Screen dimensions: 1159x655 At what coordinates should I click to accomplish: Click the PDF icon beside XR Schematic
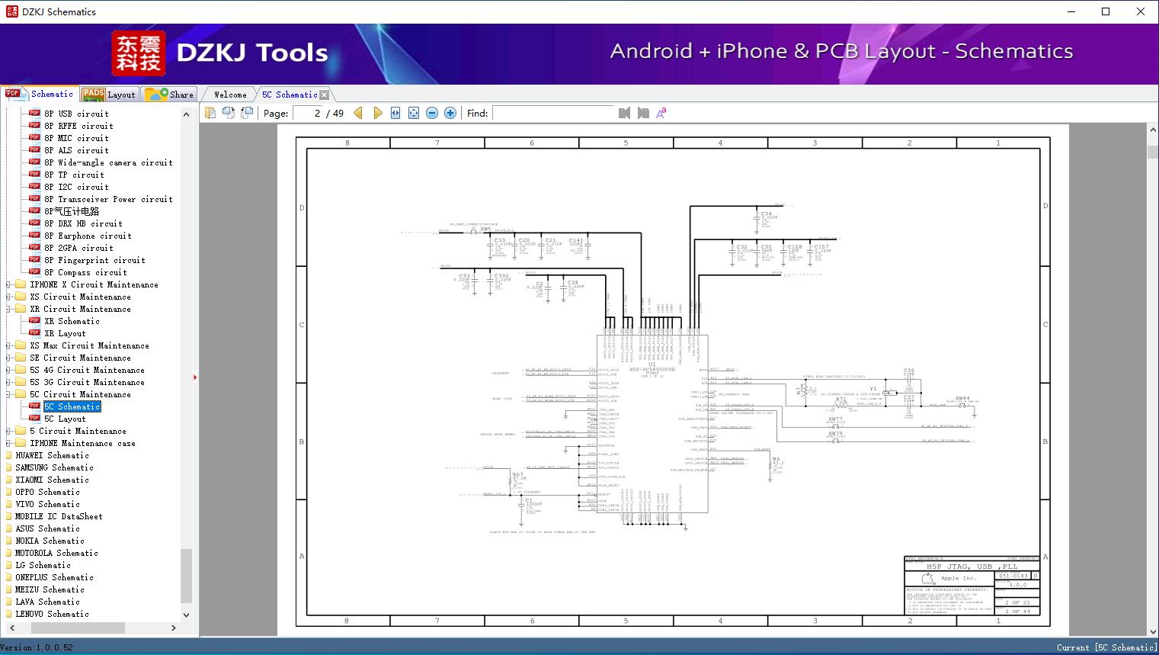34,321
